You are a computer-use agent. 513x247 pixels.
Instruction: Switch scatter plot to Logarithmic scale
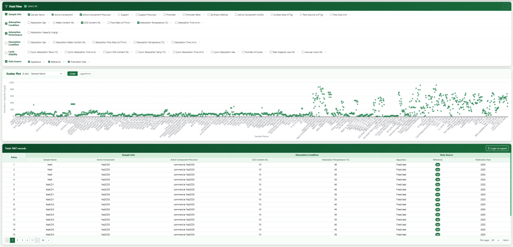click(x=85, y=74)
